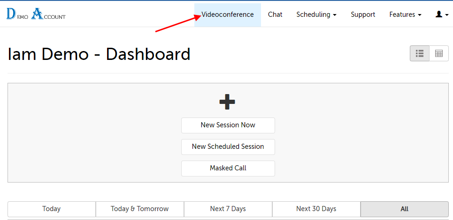453x220 pixels.
Task: Click the Masked Call button
Action: point(228,168)
